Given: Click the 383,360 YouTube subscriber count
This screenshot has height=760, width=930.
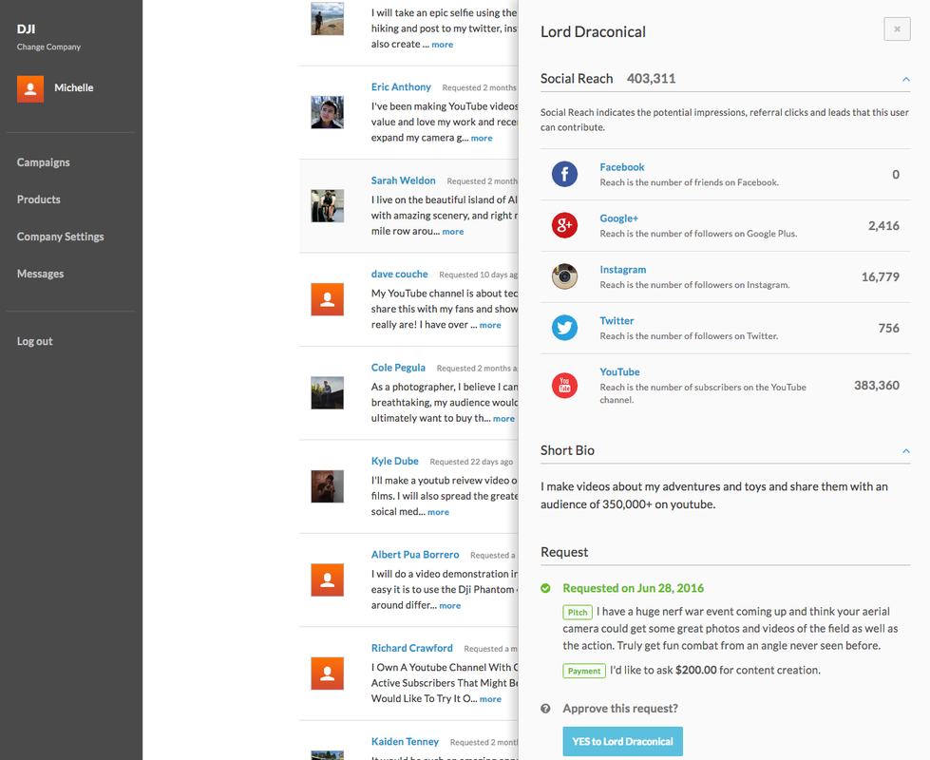Looking at the screenshot, I should click(x=877, y=386).
